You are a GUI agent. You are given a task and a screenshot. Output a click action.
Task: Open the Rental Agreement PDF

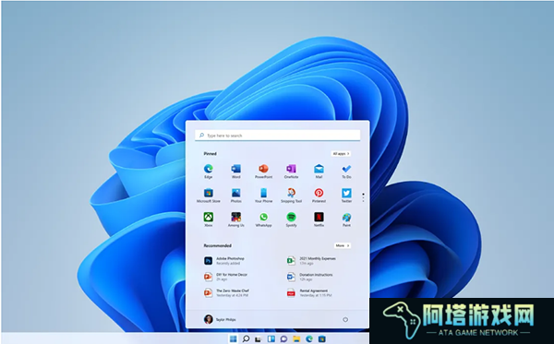pos(309,293)
